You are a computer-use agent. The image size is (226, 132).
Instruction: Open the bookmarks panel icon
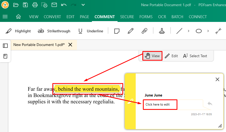5,56
